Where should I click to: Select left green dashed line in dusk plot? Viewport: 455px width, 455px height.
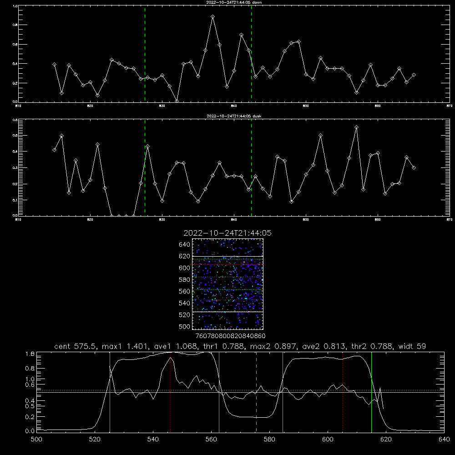point(145,168)
